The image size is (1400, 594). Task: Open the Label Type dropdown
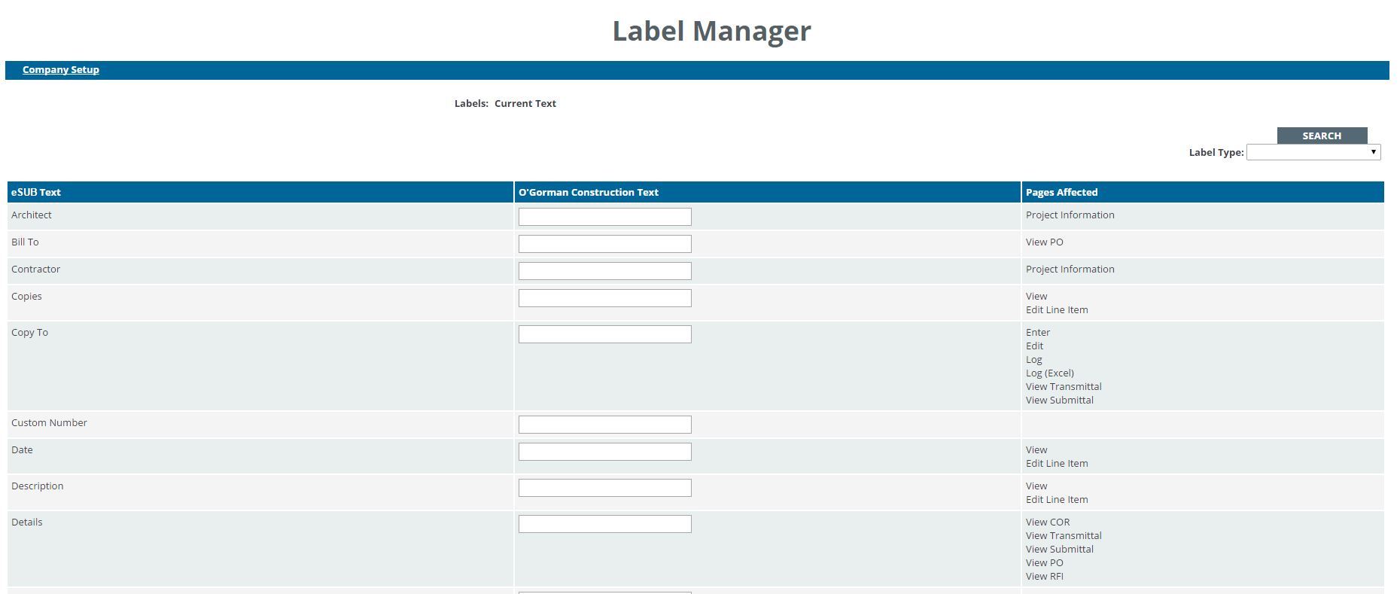tap(1313, 152)
